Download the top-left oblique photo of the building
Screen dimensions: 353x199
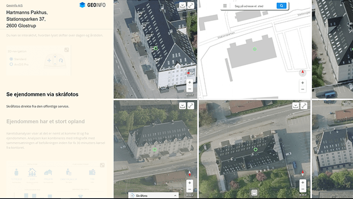pyautogui.click(x=182, y=6)
